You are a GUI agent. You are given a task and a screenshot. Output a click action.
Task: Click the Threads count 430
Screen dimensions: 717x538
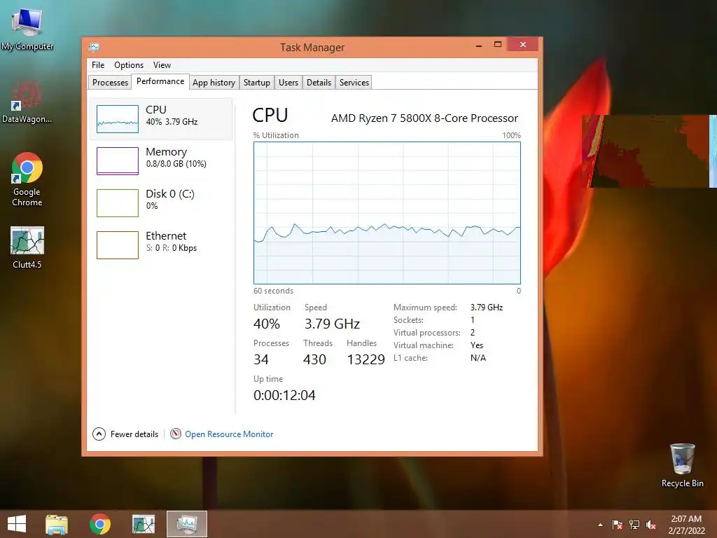click(x=314, y=359)
